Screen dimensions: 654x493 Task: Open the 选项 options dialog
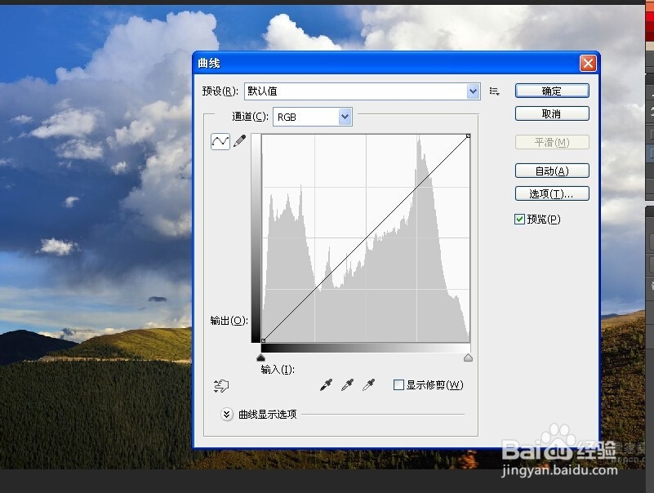coord(552,193)
